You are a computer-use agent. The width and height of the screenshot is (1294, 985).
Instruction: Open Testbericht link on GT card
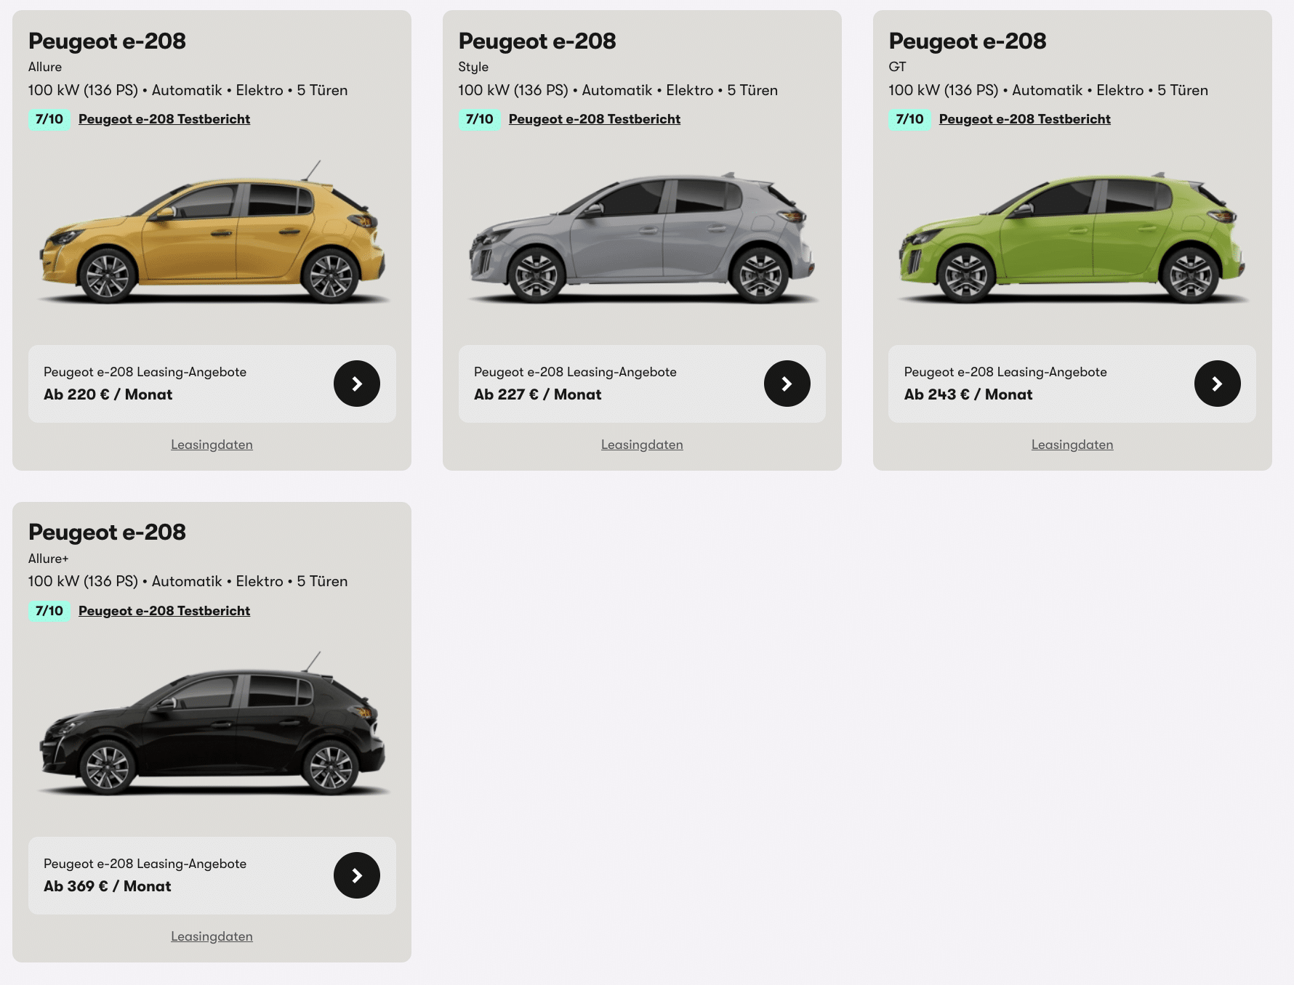click(x=1025, y=119)
